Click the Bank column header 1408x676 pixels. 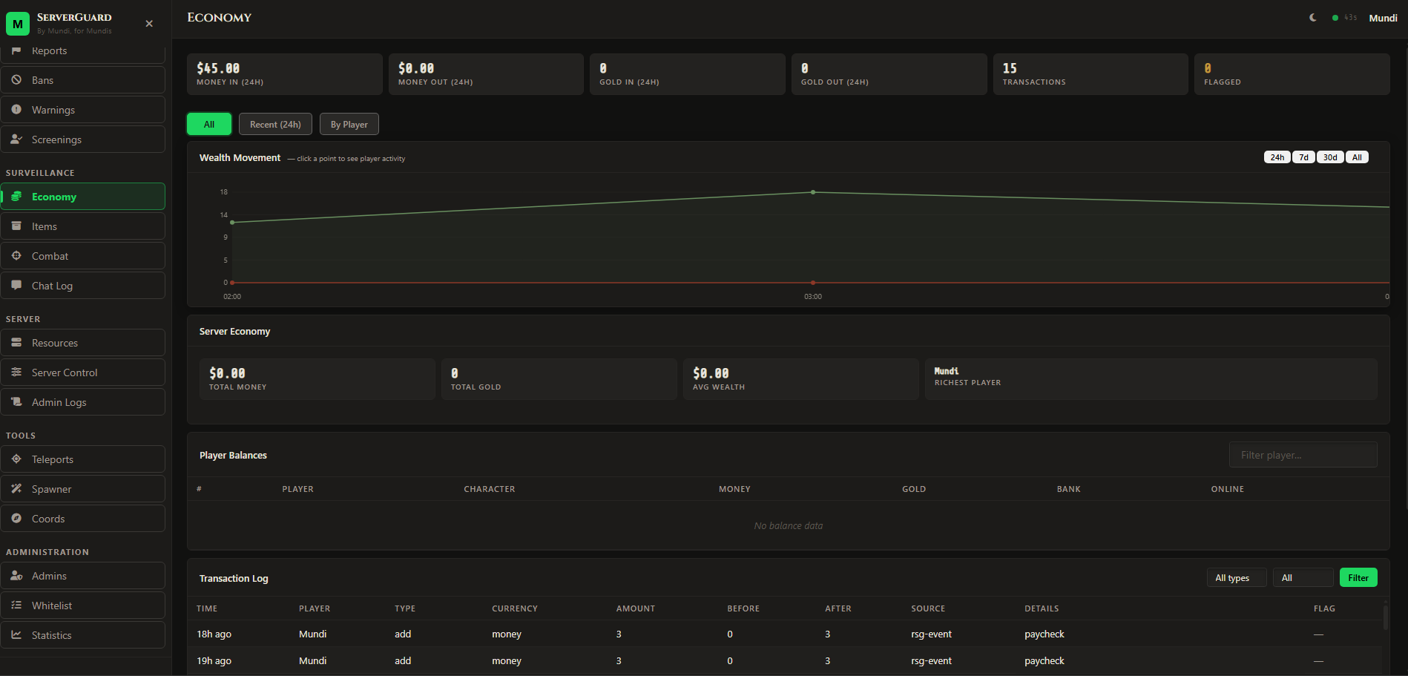point(1069,489)
